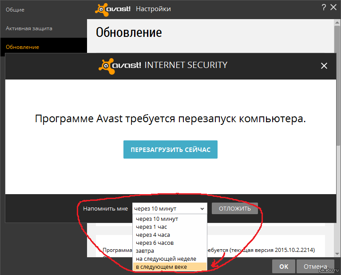Image resolution: width=341 pixels, height=275 pixels.
Task: Click the ОТЛОЖИТЬ postpone button
Action: 234,208
